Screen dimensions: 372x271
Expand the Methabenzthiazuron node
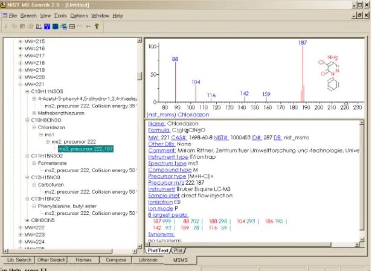(34, 113)
